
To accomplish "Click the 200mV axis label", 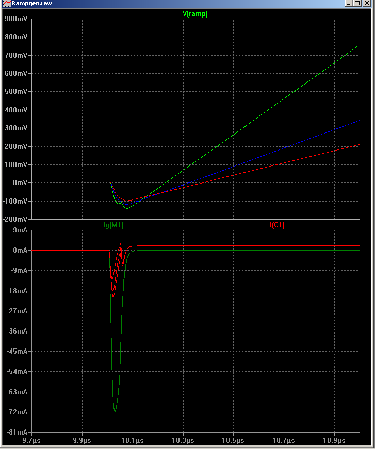I will click(x=16, y=146).
